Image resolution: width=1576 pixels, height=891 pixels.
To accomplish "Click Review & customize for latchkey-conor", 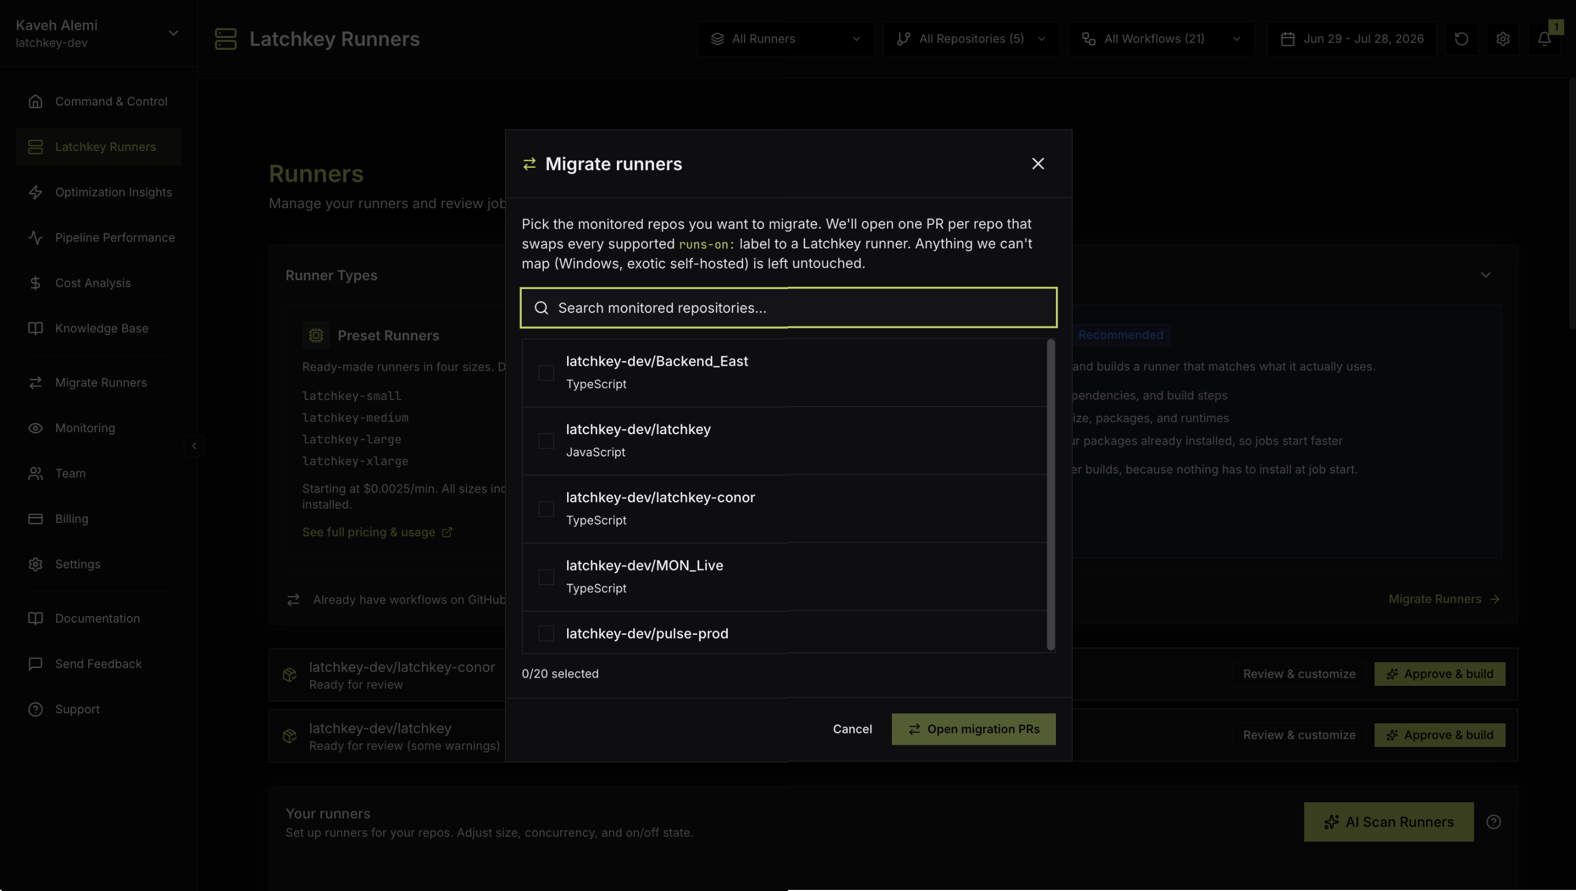I will pyautogui.click(x=1299, y=673).
